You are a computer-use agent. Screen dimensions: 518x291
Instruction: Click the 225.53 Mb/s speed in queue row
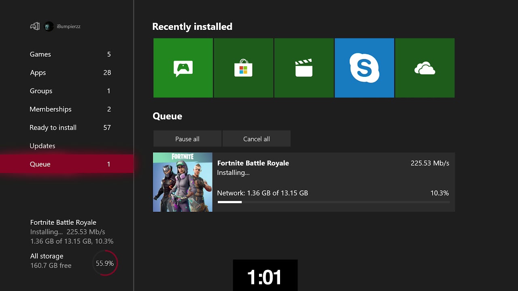tap(430, 163)
